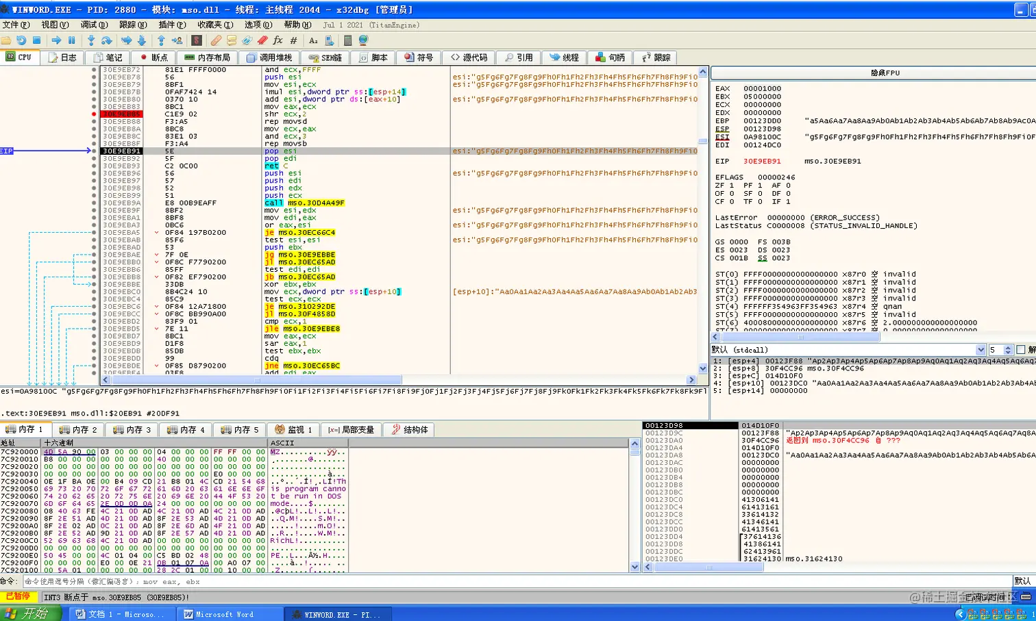Click the run arrow toolbar icon
Image resolution: width=1036 pixels, height=621 pixels.
click(56, 40)
